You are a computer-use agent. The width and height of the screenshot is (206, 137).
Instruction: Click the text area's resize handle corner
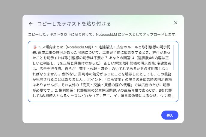click(173, 97)
